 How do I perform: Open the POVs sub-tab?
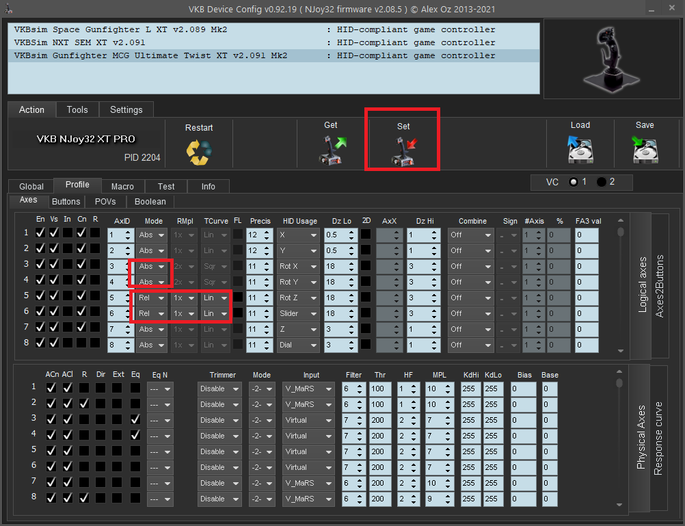(105, 202)
